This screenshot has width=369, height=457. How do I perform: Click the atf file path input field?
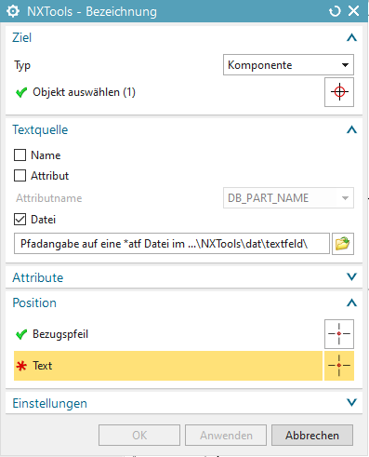(172, 244)
